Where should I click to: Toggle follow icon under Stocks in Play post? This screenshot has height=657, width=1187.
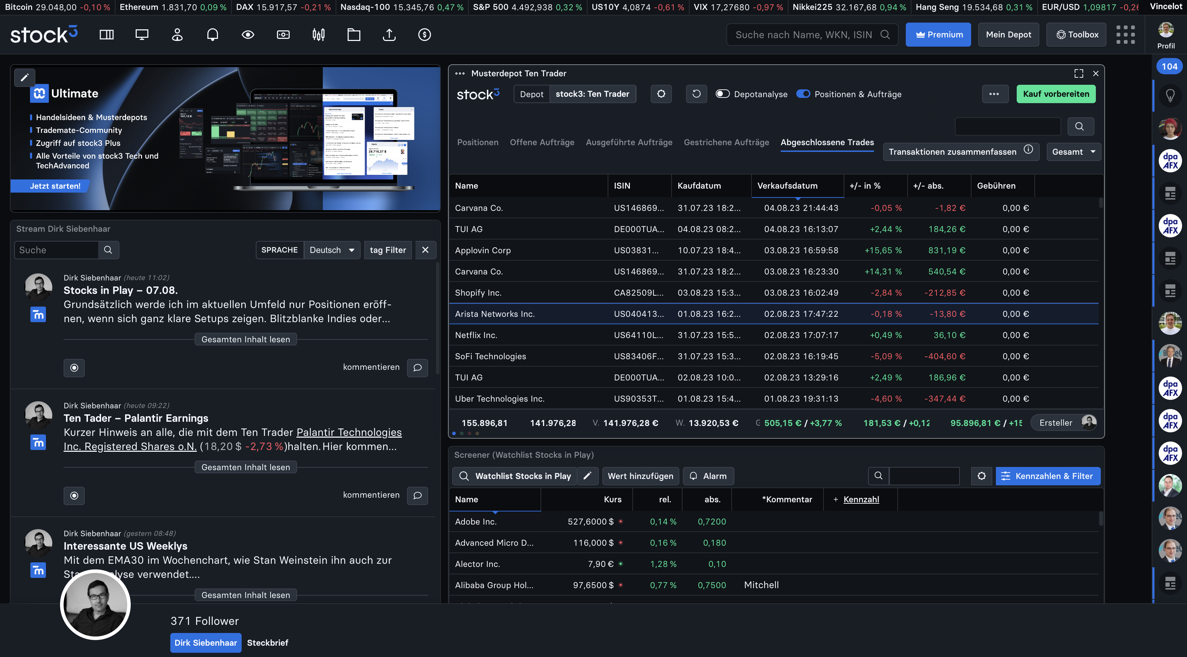(x=74, y=368)
